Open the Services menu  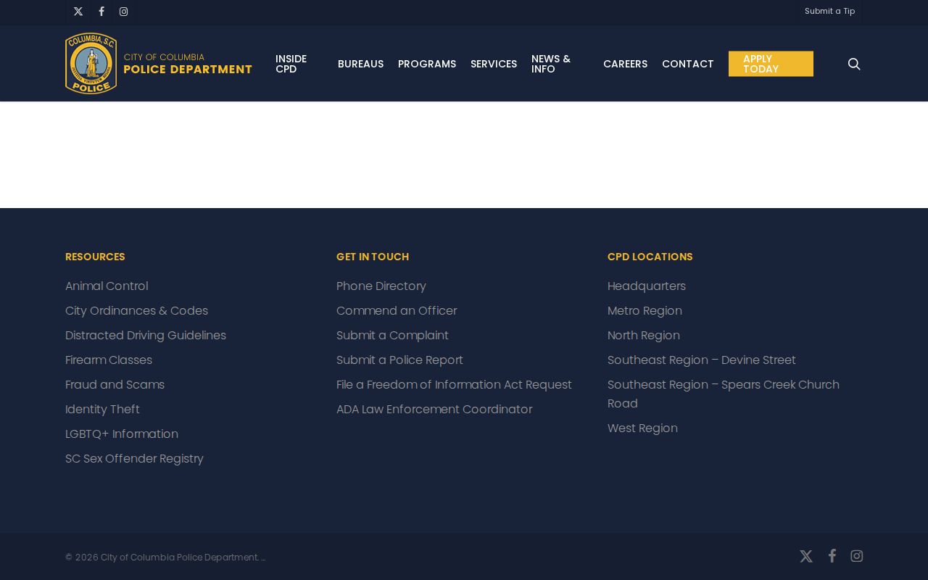click(494, 64)
